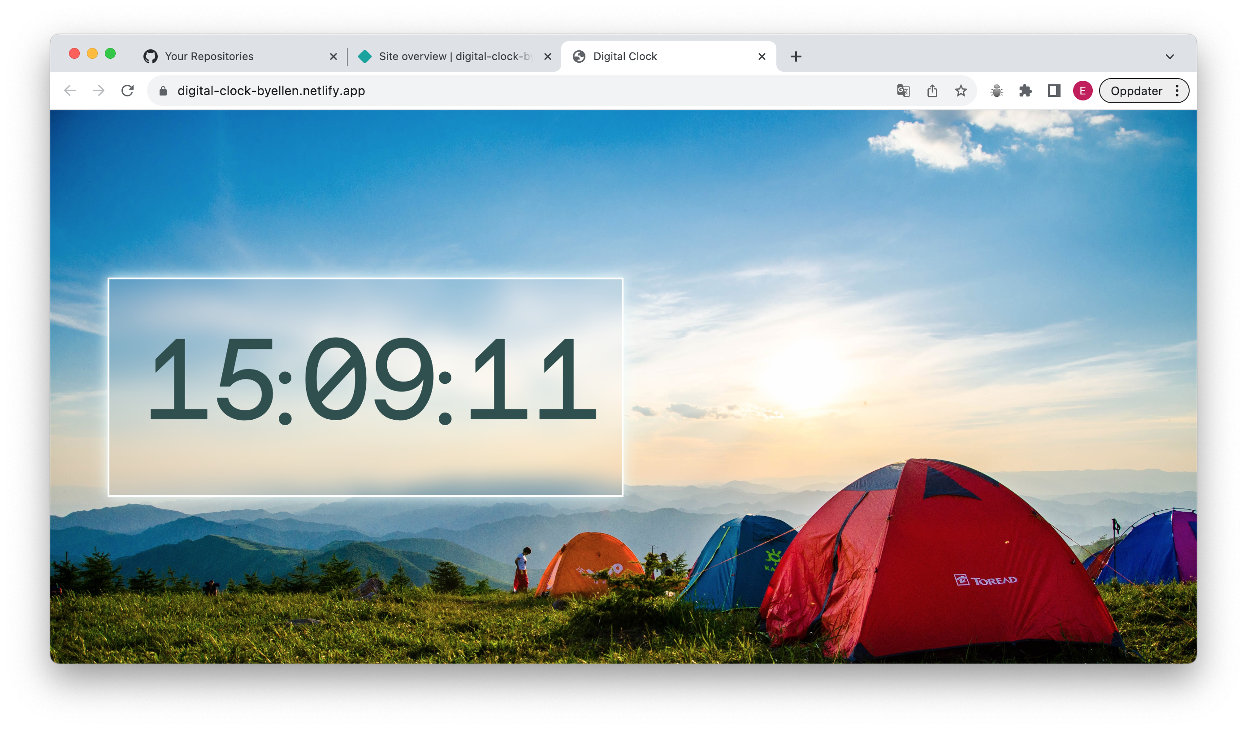Click the translate page icon
The image size is (1247, 730).
tap(903, 91)
